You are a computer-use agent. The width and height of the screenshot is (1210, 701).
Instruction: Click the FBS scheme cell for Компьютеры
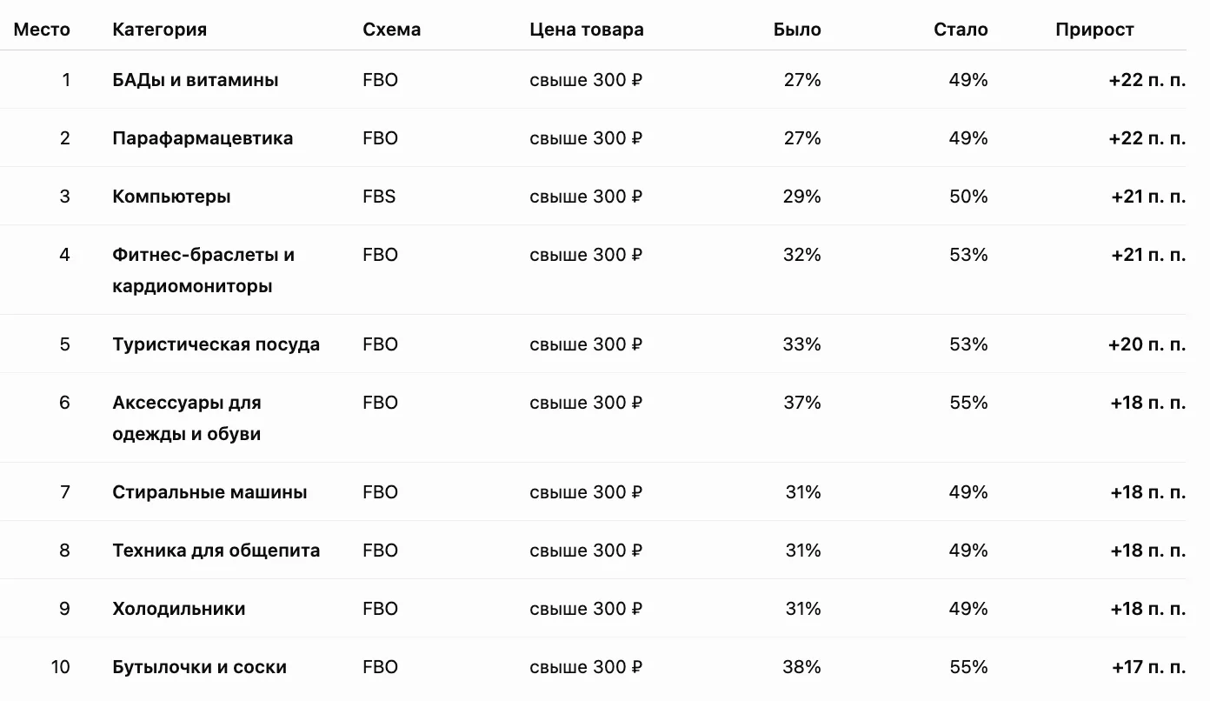pos(379,197)
